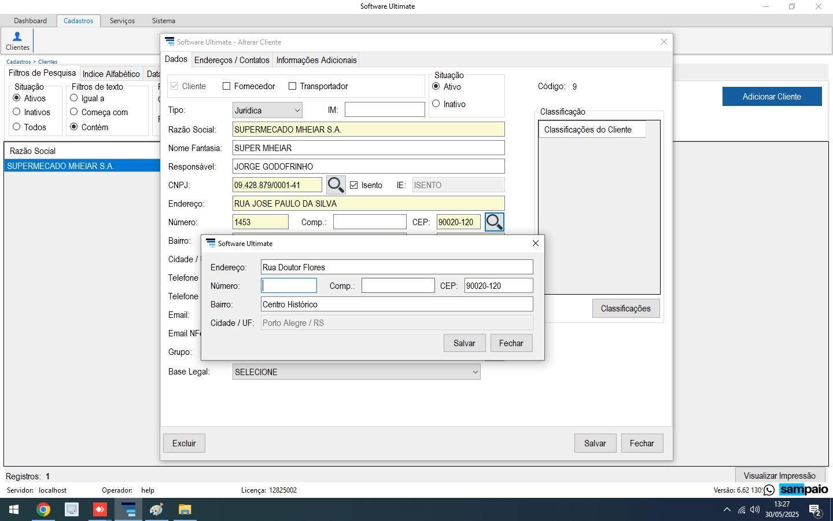Viewport: 833px width, 521px height.
Task: Click the CNPJ input field
Action: (x=277, y=185)
